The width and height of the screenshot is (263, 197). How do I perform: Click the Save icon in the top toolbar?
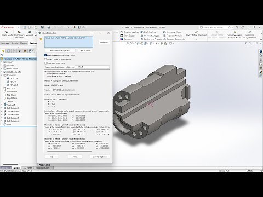[42, 27]
